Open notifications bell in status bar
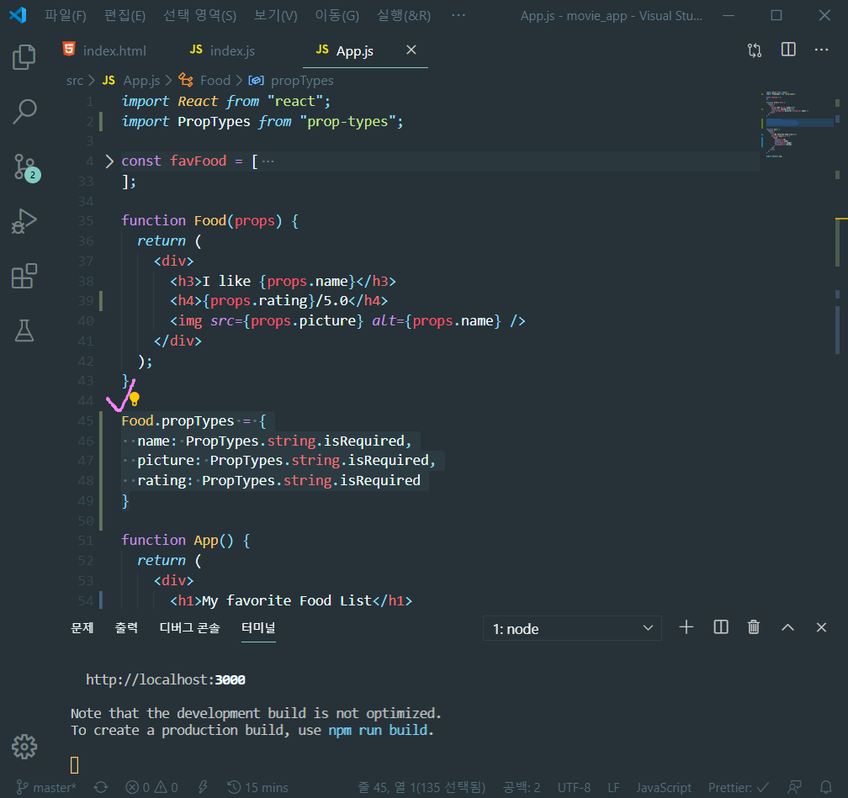Screen dimensions: 848x798 click(826, 787)
